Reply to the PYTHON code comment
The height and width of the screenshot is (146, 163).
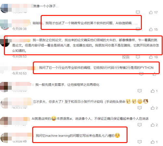[141, 74]
